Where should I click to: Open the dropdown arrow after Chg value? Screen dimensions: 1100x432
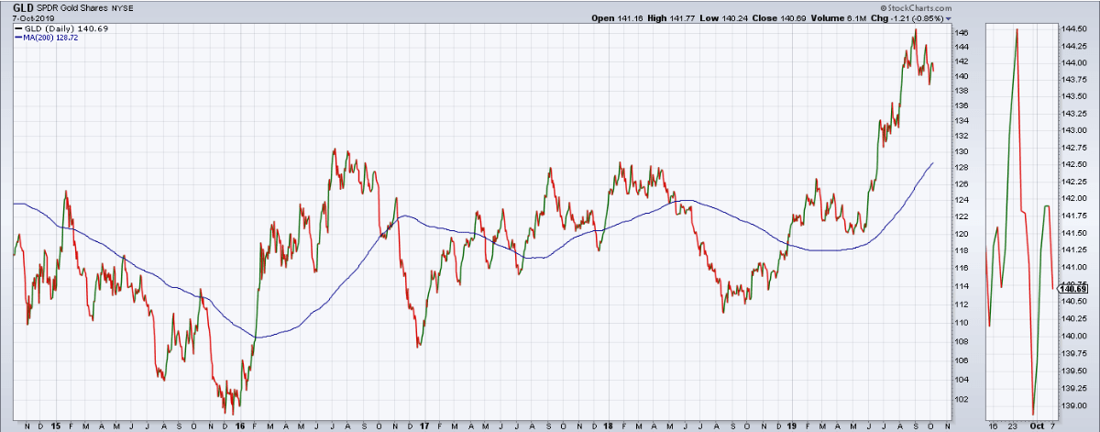pyautogui.click(x=949, y=18)
